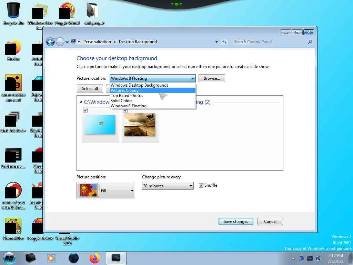Toggle the Shuffle checkbox
The width and height of the screenshot is (353, 265).
(x=201, y=185)
